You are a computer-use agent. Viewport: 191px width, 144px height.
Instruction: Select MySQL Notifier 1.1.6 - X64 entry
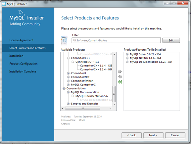tap(145, 58)
